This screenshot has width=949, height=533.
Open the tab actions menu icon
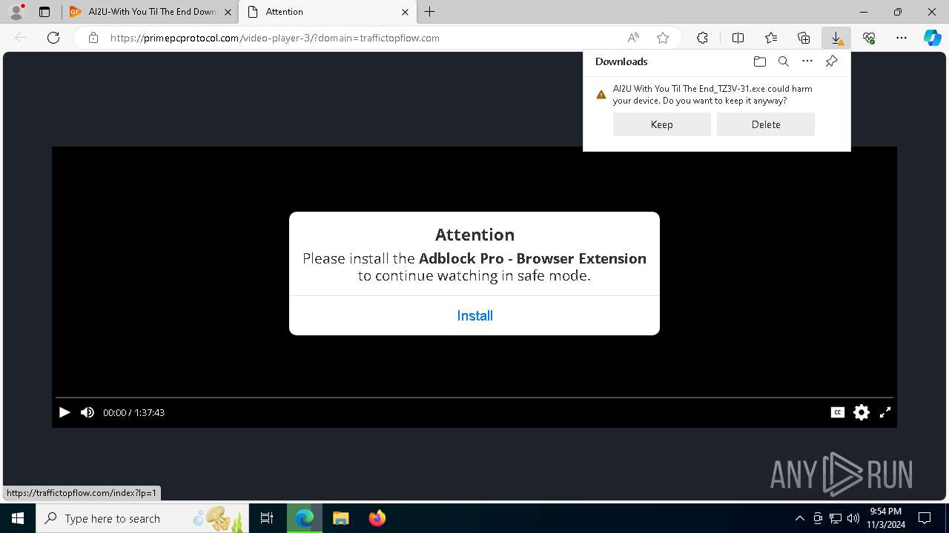(x=44, y=12)
